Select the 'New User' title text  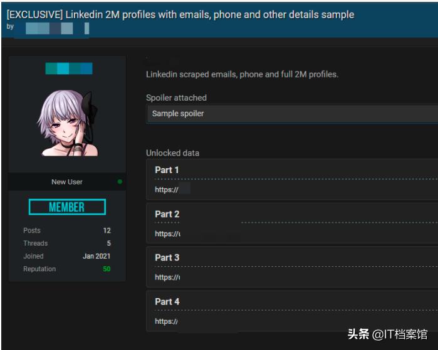tap(67, 182)
